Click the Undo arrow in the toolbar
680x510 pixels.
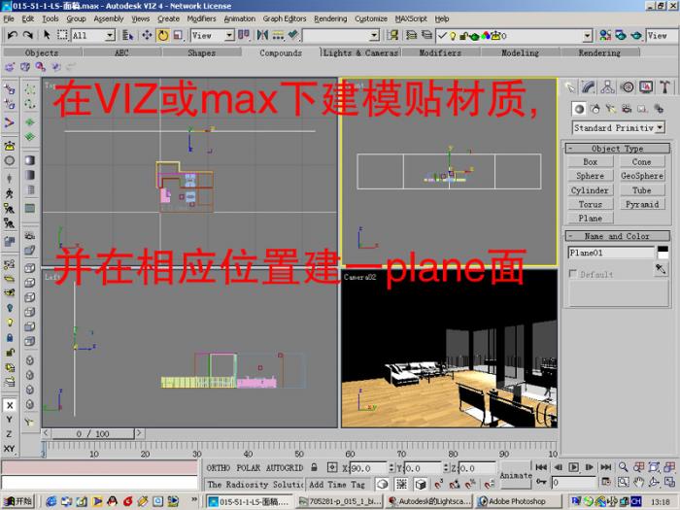click(12, 35)
